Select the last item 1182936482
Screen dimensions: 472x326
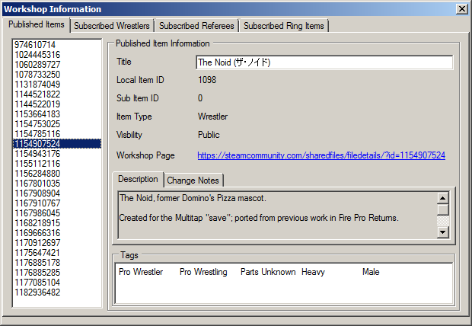(x=37, y=292)
